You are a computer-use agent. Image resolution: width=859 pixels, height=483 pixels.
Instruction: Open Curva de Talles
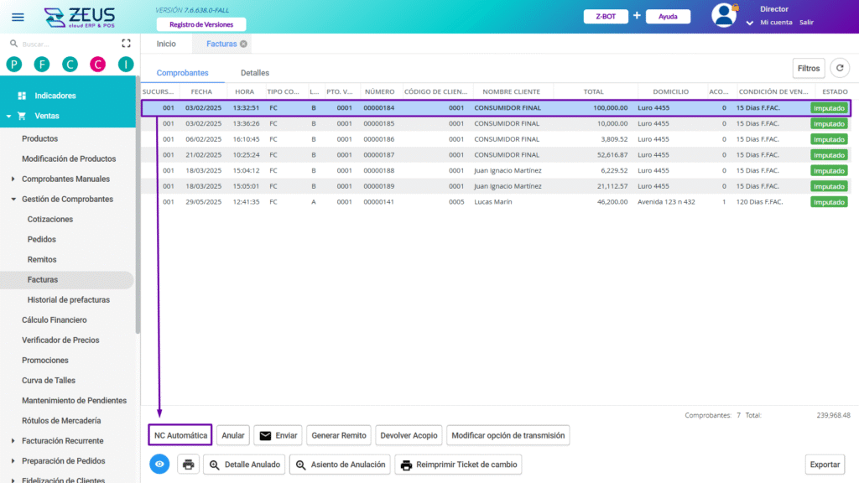48,381
